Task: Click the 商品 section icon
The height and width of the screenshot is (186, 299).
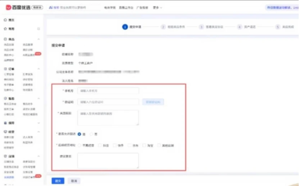Action: (5, 39)
